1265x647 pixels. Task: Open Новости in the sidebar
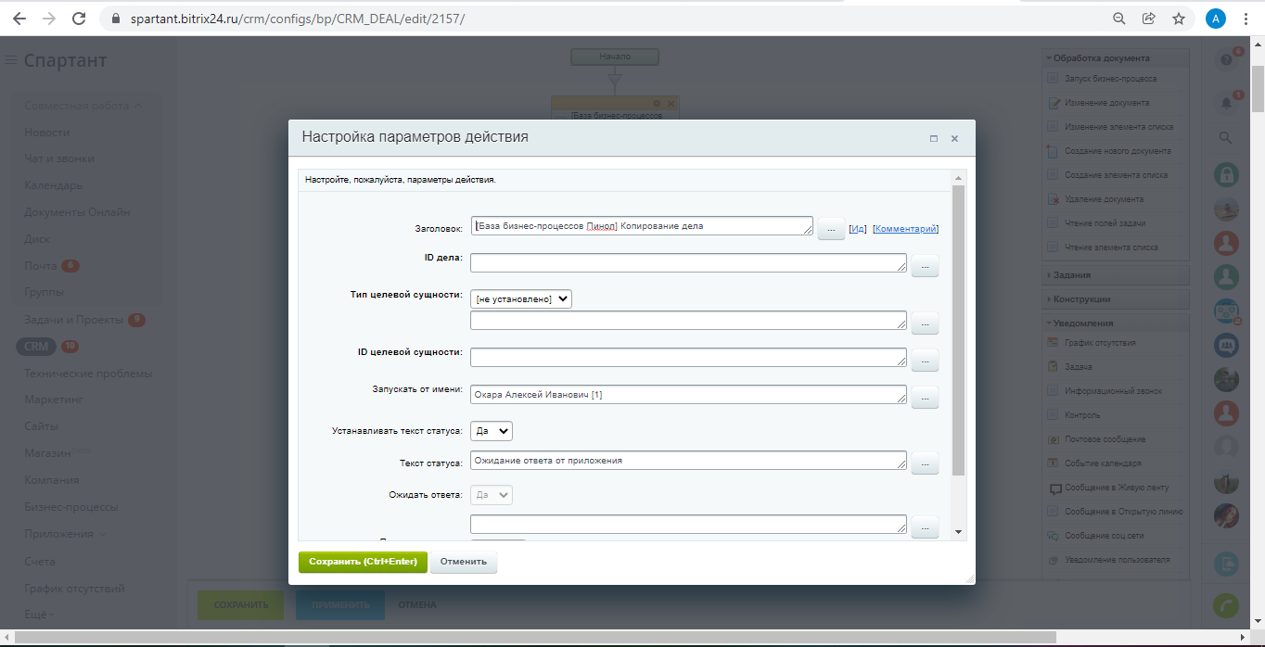tap(47, 133)
